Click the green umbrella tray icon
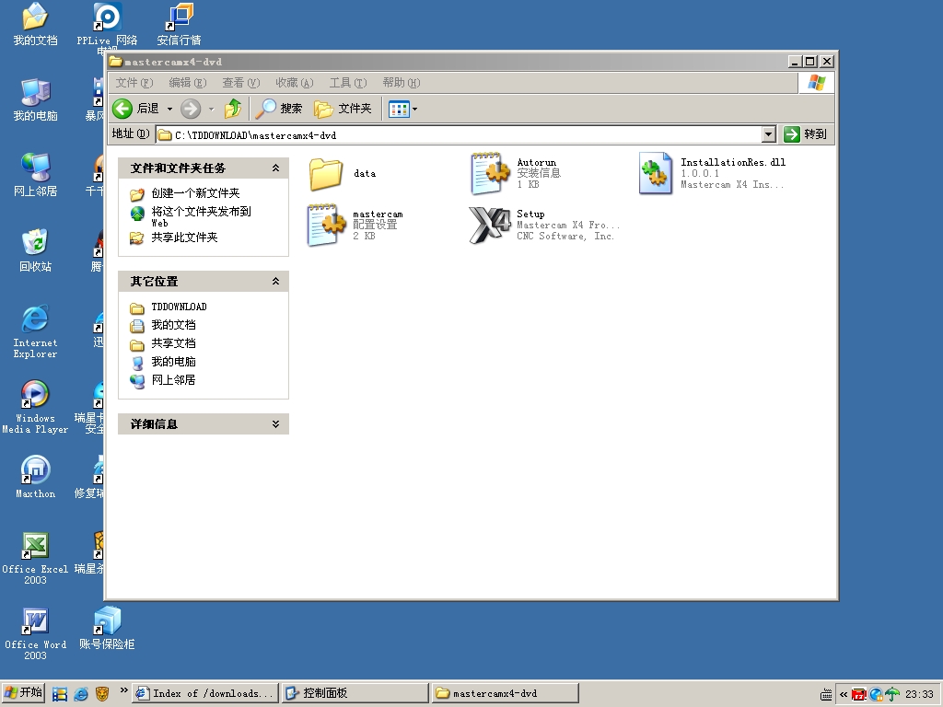 click(892, 695)
